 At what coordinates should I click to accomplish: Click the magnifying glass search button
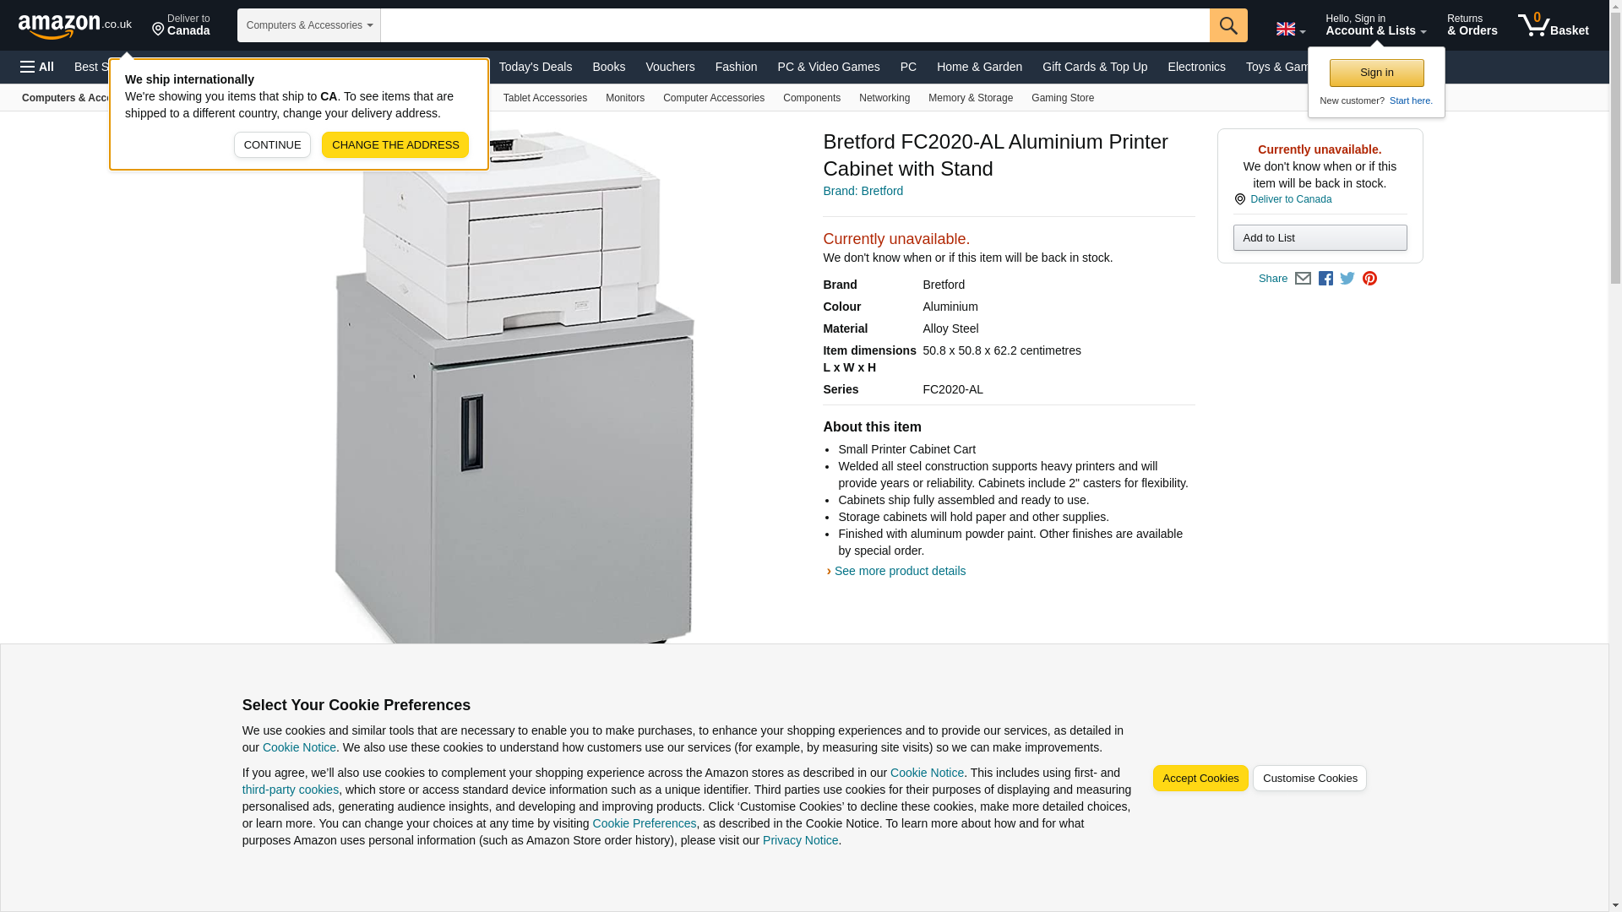1228,25
